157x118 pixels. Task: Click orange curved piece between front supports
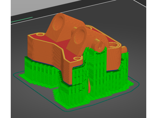coord(89,86)
